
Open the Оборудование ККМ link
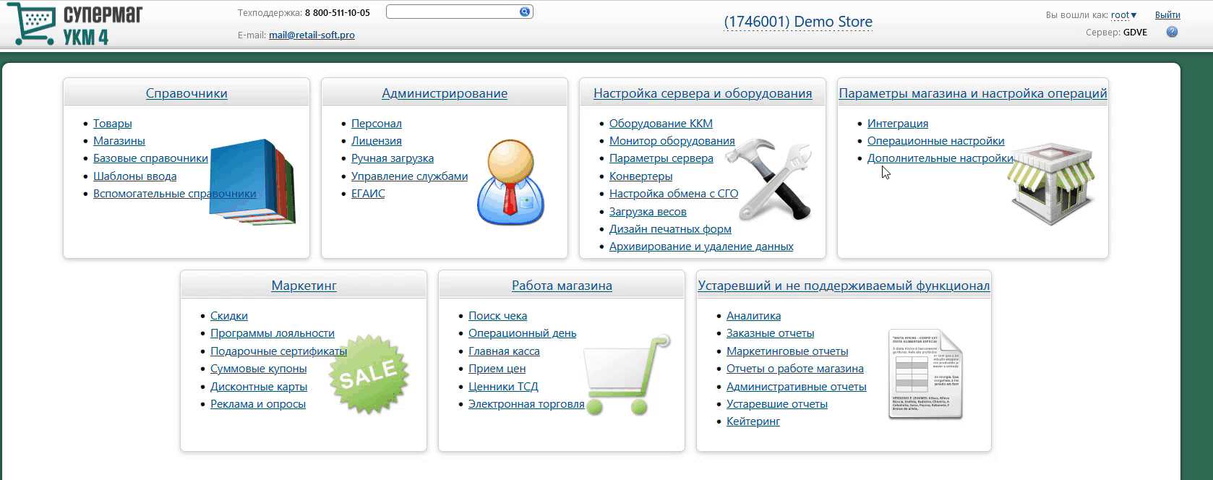660,124
